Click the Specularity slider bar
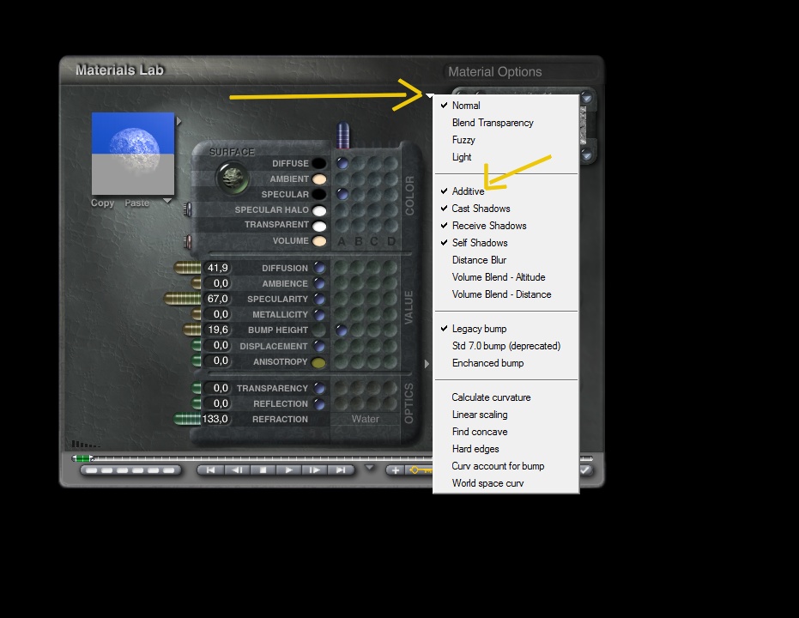The image size is (799, 618). tap(183, 299)
